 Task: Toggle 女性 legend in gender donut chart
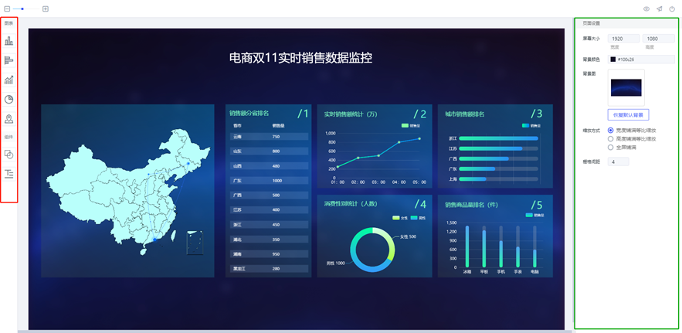click(403, 218)
